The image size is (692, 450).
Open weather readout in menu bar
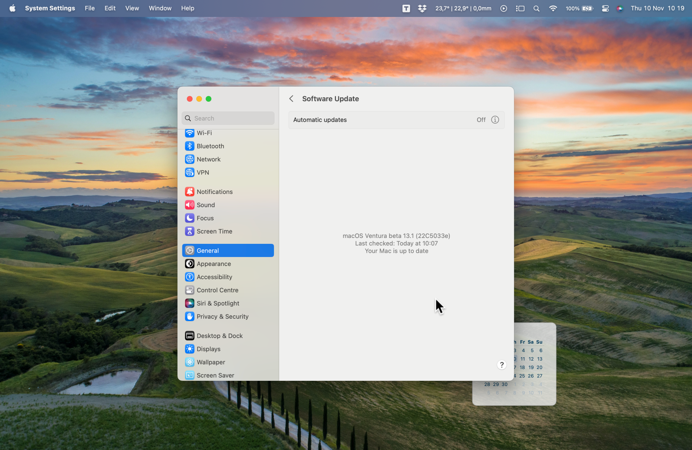pos(463,8)
